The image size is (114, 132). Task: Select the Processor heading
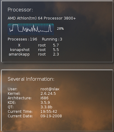pos(20,10)
